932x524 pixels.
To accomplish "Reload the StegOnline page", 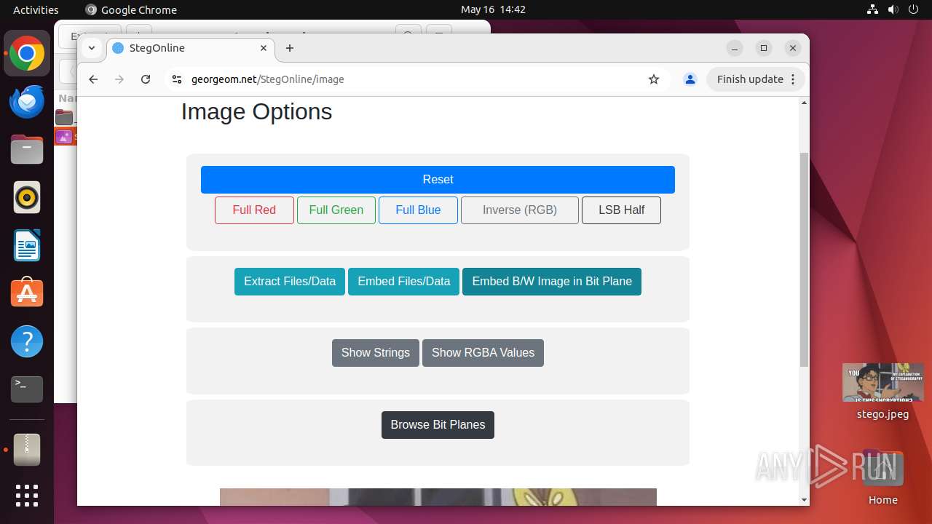I will tap(146, 79).
